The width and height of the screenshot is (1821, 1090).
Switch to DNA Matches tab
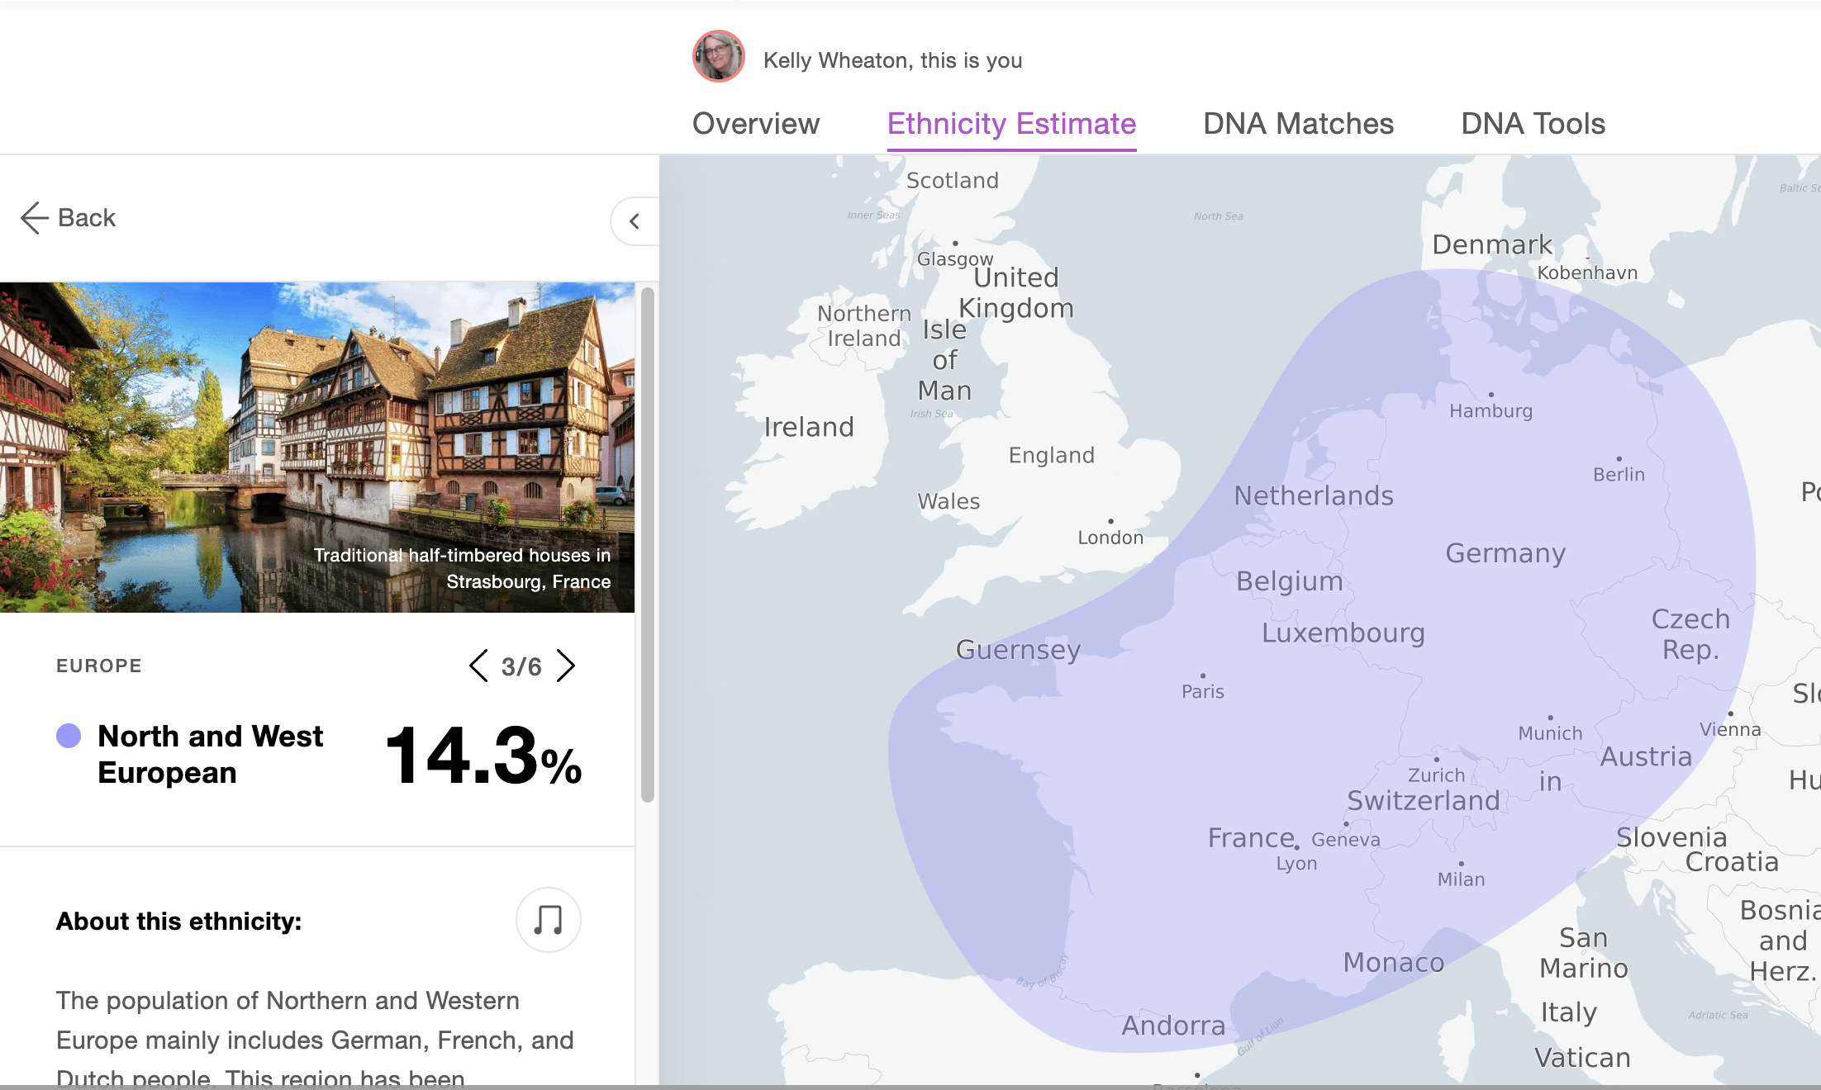1298,124
